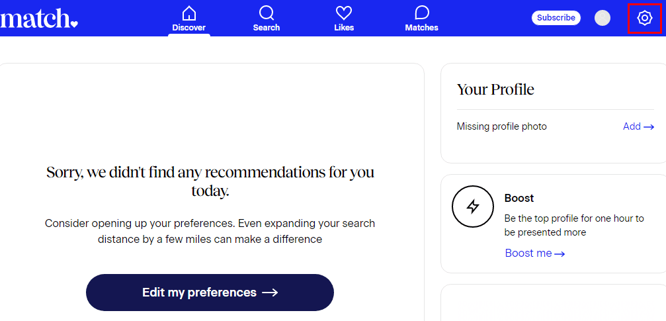Click the arrow beside the Add link
The height and width of the screenshot is (321, 666).
tap(649, 127)
